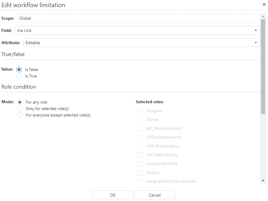Image resolution: width=268 pixels, height=201 pixels.
Task: Select the Is True radio button
Action: [19, 76]
